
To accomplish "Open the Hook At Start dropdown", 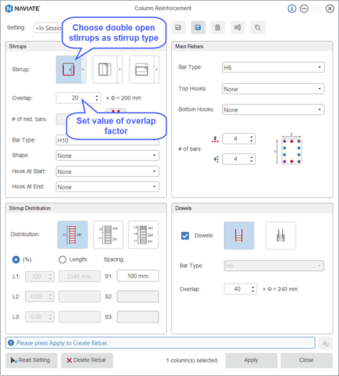I will [107, 171].
